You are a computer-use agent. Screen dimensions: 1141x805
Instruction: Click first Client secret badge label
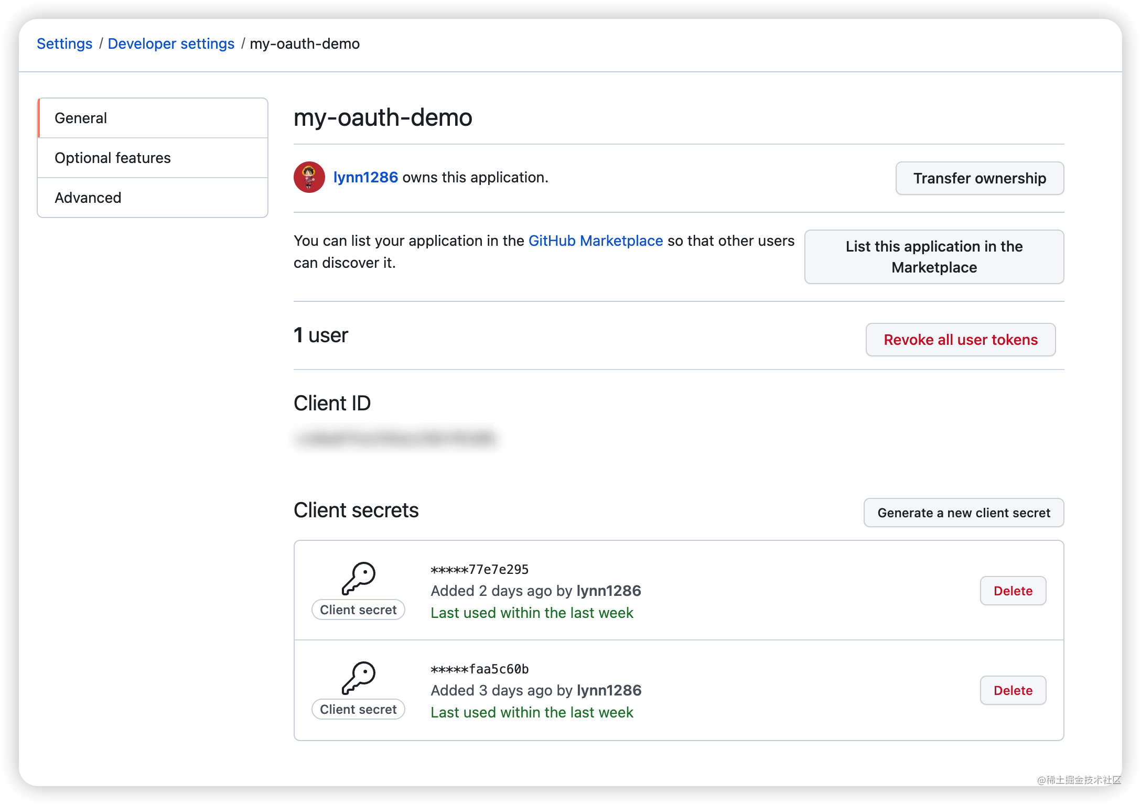[x=358, y=610]
